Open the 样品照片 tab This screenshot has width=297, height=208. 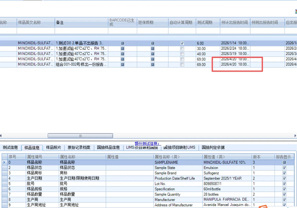click(54, 147)
